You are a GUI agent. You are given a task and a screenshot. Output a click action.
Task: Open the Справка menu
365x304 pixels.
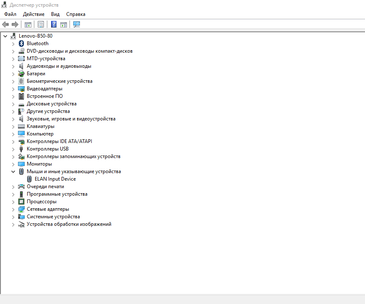(x=76, y=14)
